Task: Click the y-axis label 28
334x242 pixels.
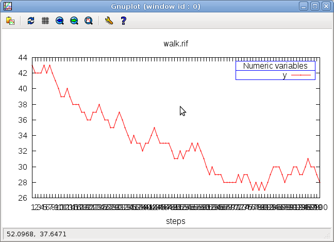Action: tap(23, 183)
